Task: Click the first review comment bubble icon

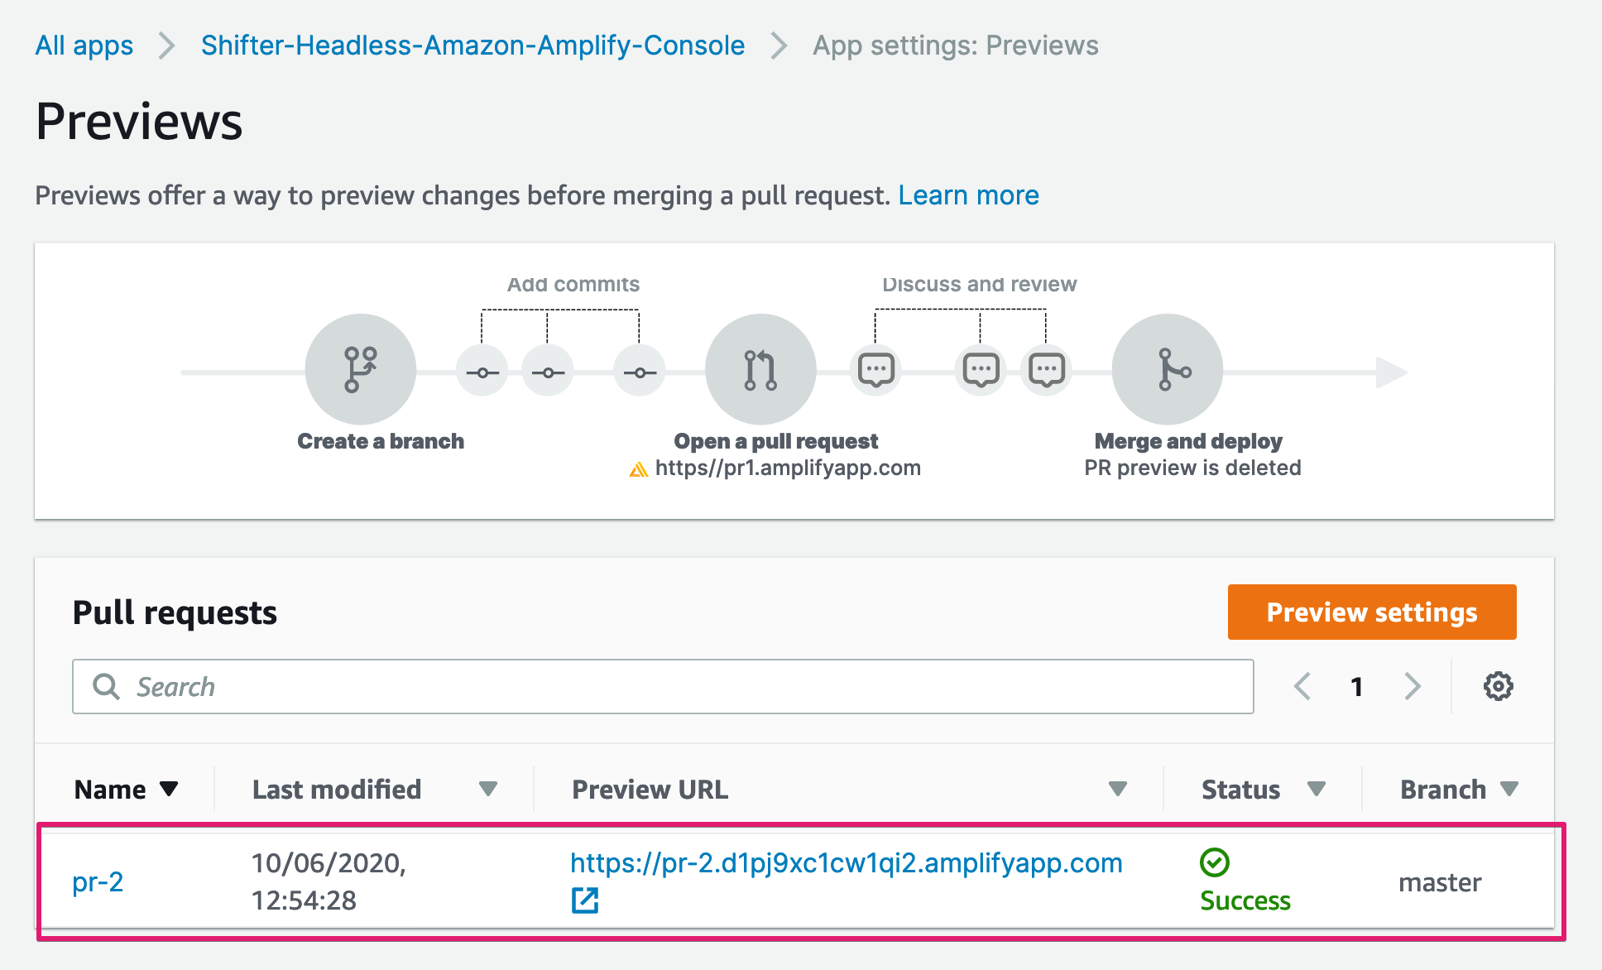Action: (x=876, y=370)
